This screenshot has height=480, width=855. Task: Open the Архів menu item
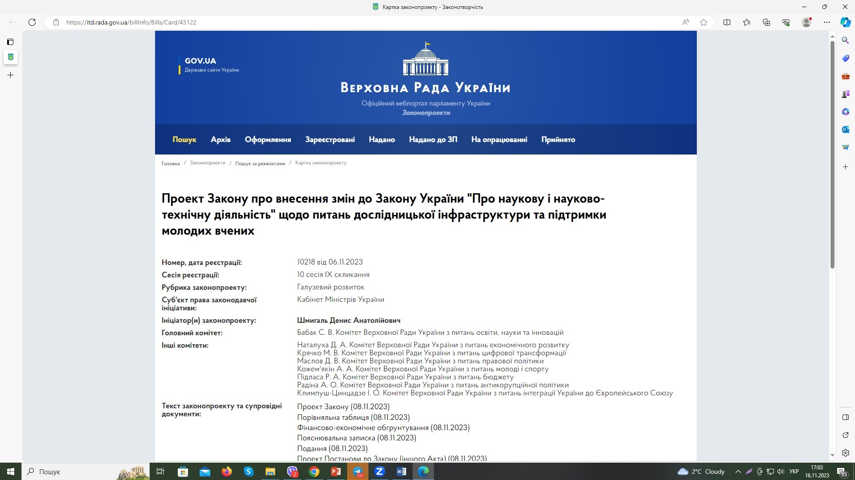(x=221, y=139)
